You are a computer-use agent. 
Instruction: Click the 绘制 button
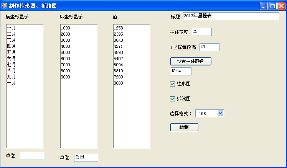tap(184, 127)
